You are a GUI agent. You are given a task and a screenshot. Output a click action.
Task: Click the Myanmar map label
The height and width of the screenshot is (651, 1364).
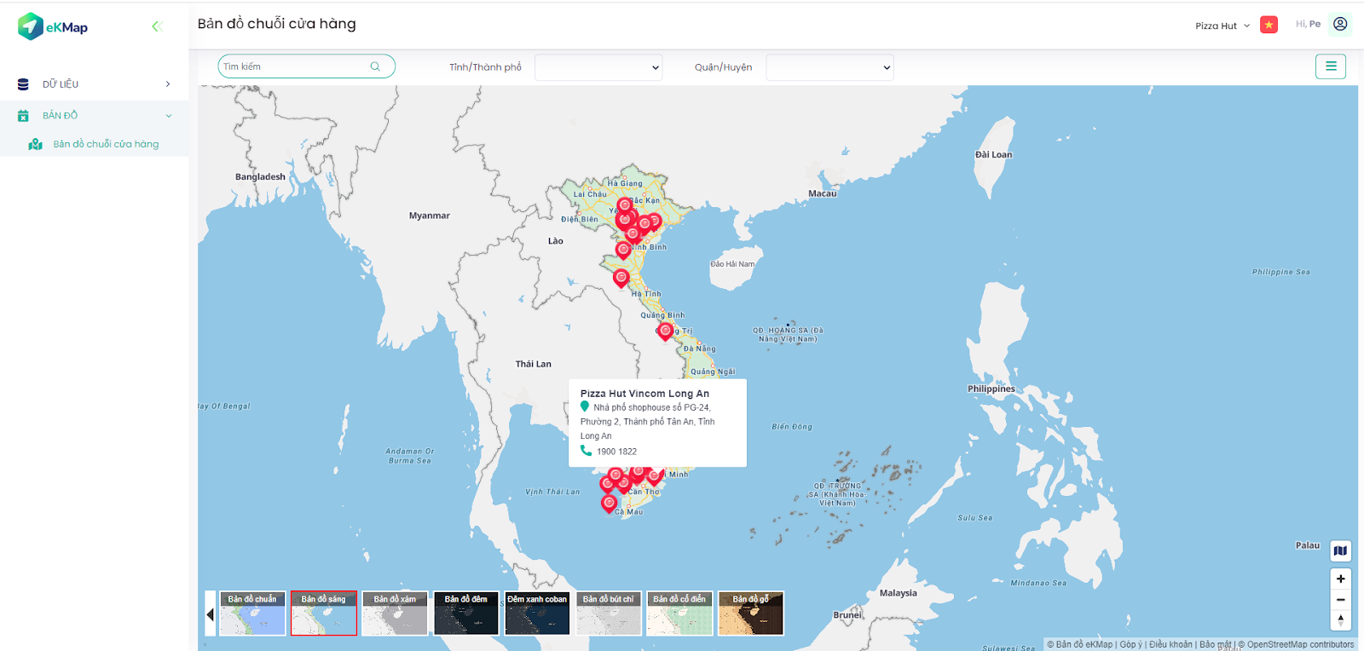click(x=430, y=216)
